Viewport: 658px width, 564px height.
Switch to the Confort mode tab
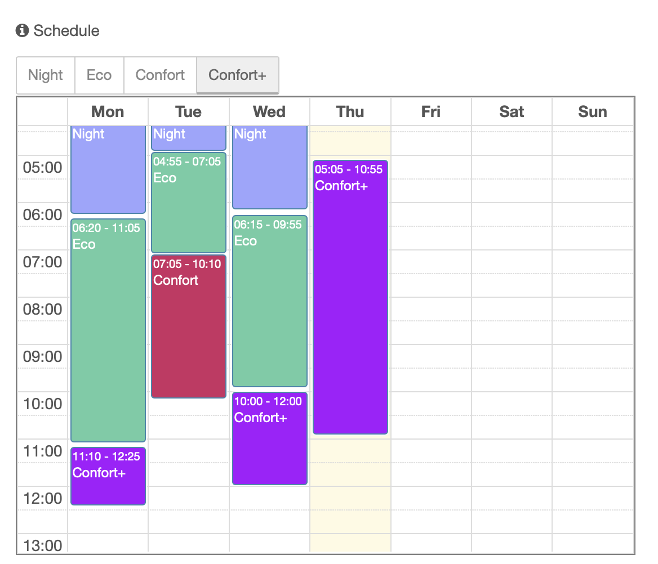coord(160,75)
